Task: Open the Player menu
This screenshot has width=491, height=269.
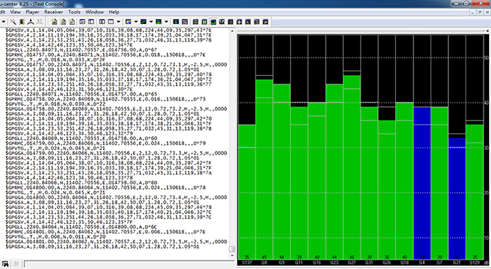Action: (x=33, y=12)
